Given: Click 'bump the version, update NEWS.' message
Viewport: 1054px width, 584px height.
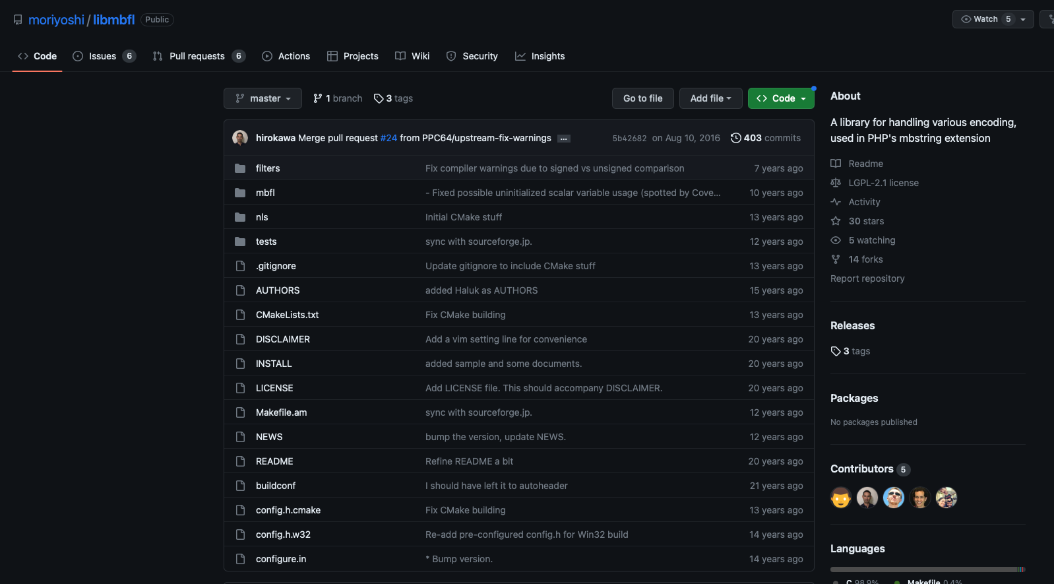Looking at the screenshot, I should point(495,437).
